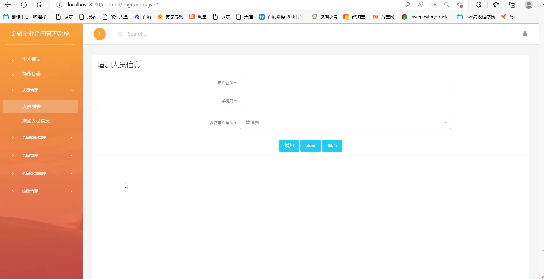Open browser collections
The height and width of the screenshot is (279, 544).
coord(512,5)
